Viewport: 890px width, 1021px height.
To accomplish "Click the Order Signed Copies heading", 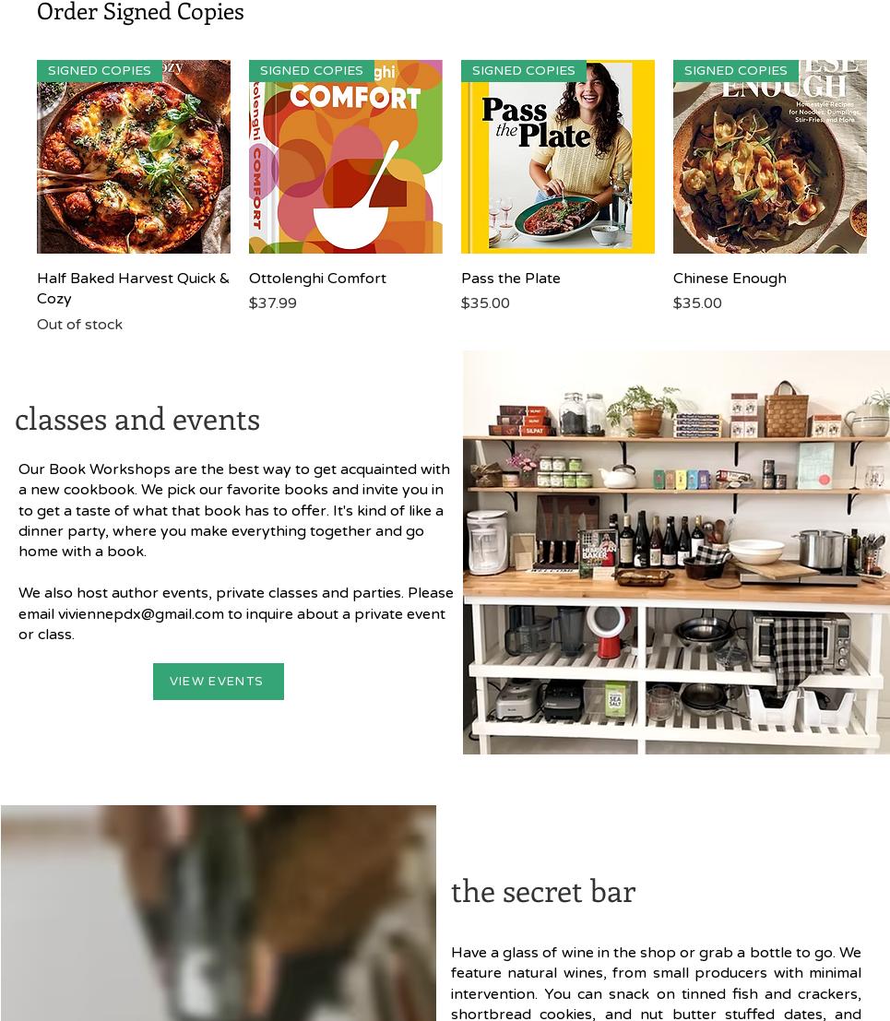I will pos(140,12).
